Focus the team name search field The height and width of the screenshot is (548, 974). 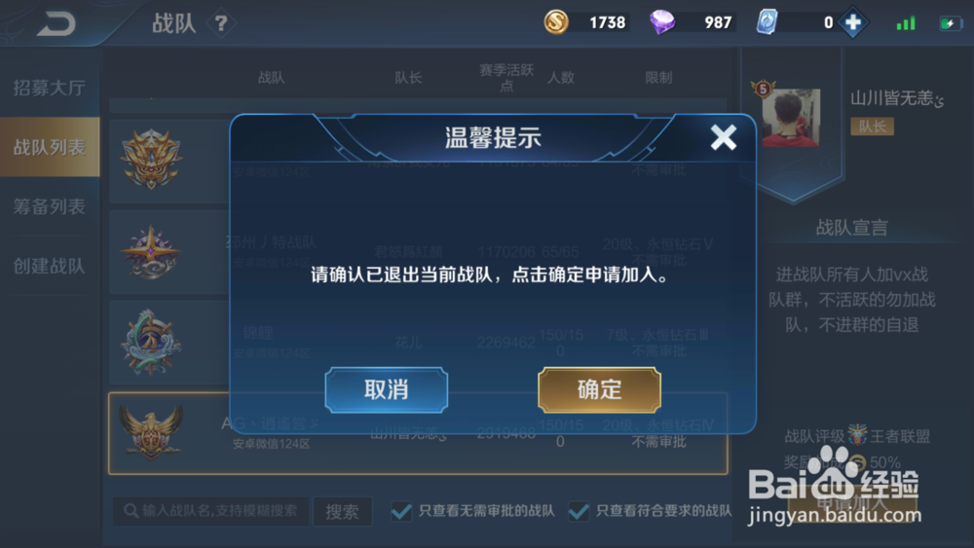(x=210, y=511)
